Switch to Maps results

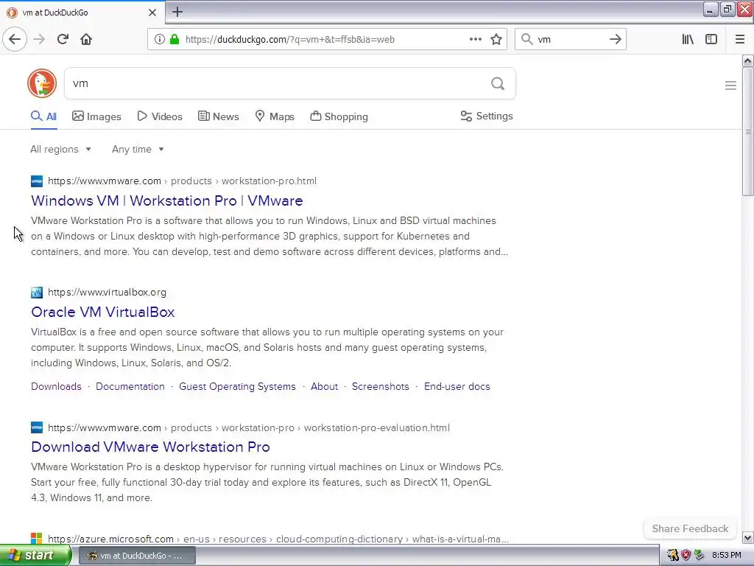point(275,116)
